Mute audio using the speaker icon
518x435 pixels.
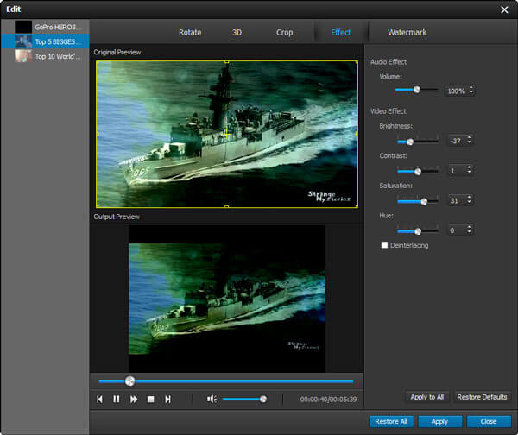(212, 399)
